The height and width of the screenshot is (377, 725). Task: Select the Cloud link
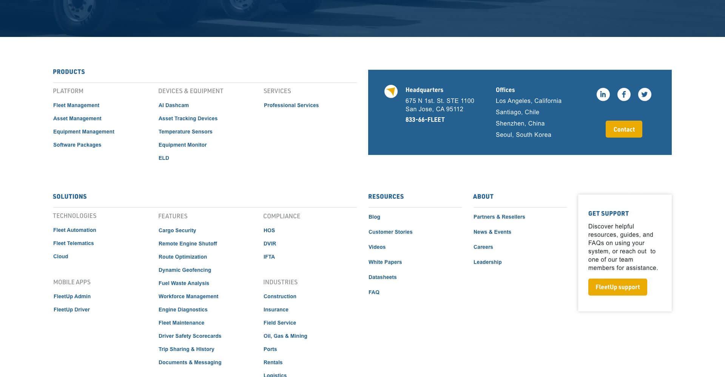click(61, 256)
